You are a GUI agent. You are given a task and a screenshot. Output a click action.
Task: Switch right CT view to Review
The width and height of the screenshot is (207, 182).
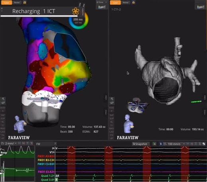tap(125, 2)
